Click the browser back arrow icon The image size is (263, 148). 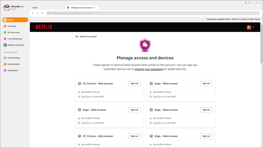[33, 13]
